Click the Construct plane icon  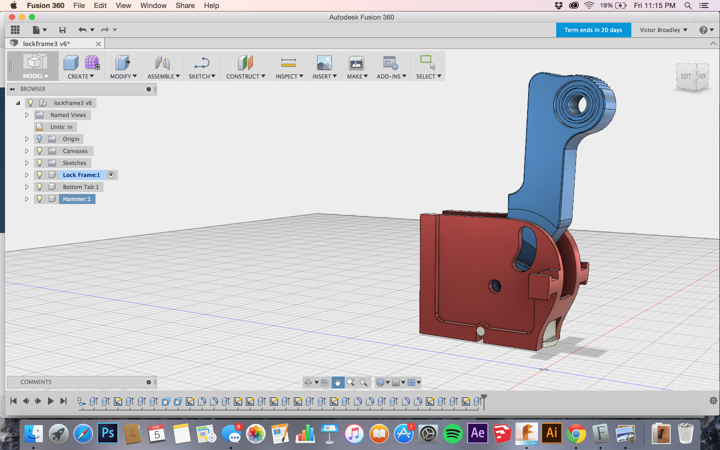click(x=245, y=62)
